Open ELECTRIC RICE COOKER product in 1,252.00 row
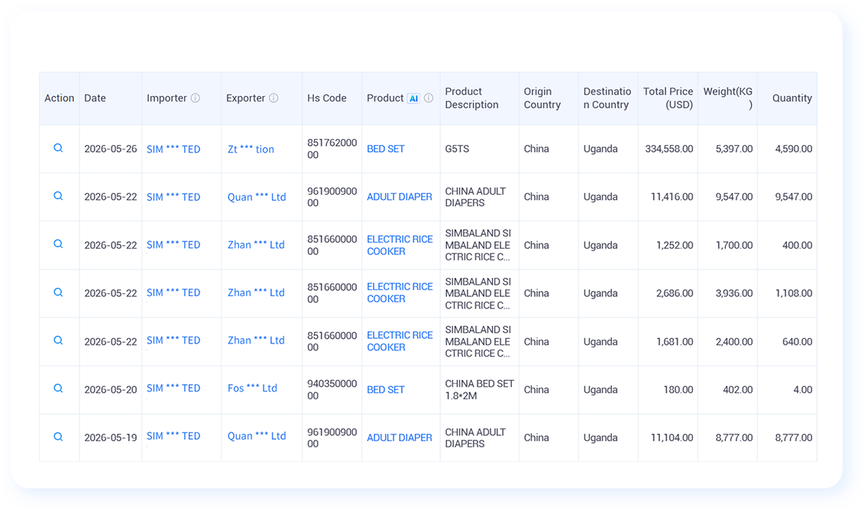Screen dimensions: 868x513 click(400, 246)
